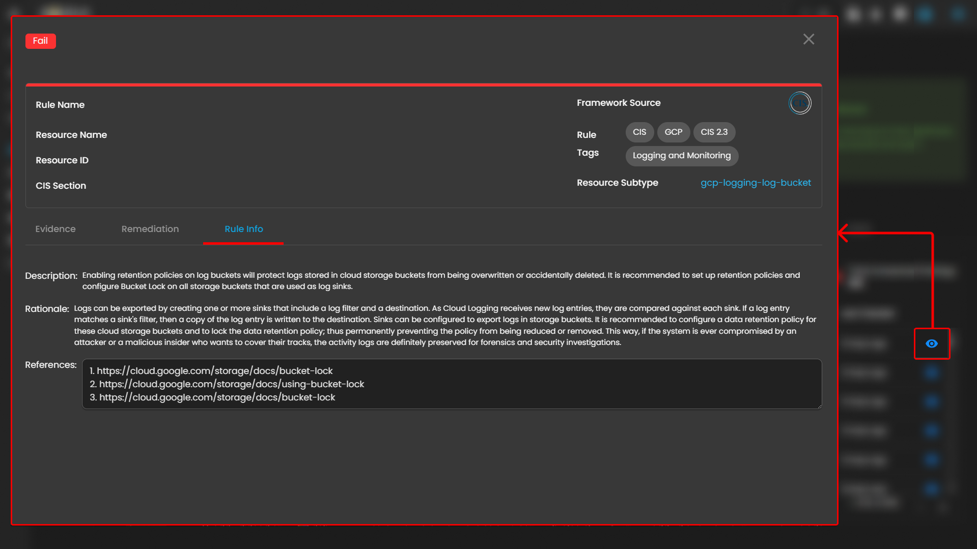
Task: Click the Resource ID field label
Action: click(62, 160)
